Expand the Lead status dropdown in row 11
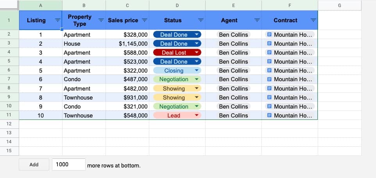 (x=197, y=116)
